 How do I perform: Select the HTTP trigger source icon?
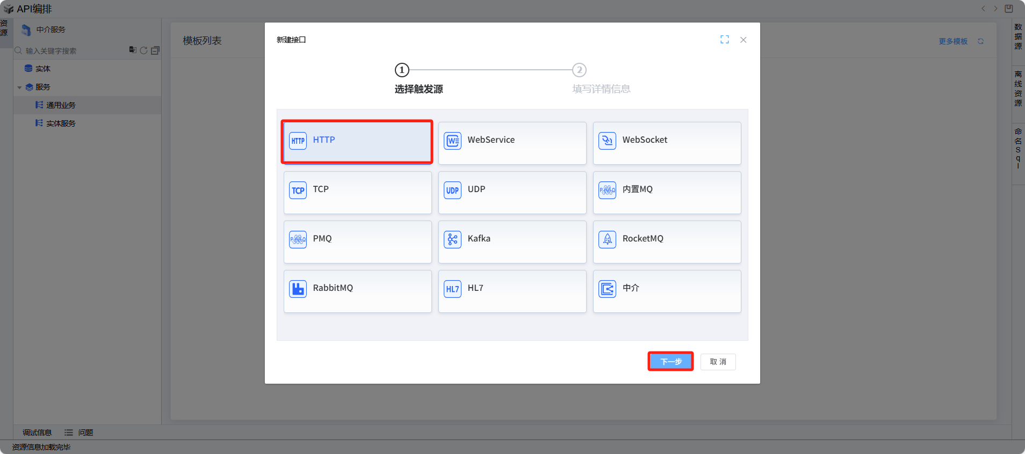click(298, 141)
